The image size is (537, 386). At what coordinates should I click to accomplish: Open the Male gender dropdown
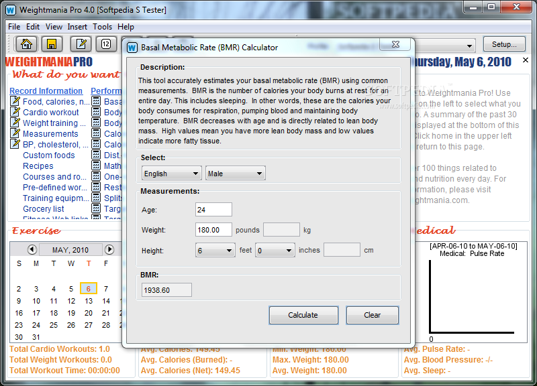[236, 174]
